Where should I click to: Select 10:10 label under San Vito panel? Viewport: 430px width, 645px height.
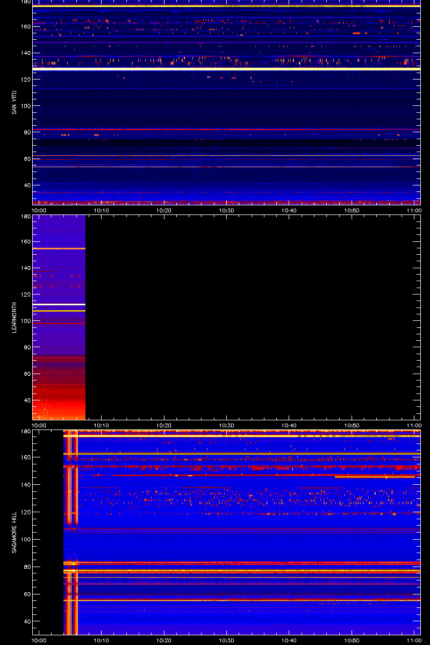pyautogui.click(x=102, y=210)
